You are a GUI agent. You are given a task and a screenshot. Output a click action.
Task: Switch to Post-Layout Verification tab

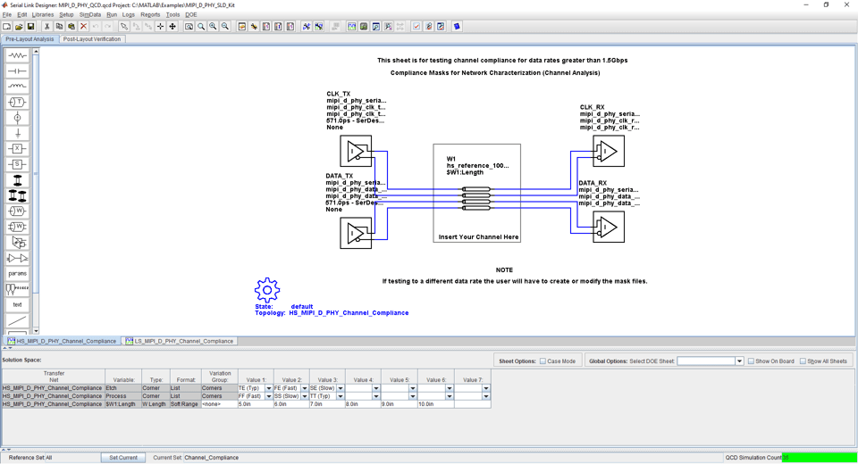92,39
